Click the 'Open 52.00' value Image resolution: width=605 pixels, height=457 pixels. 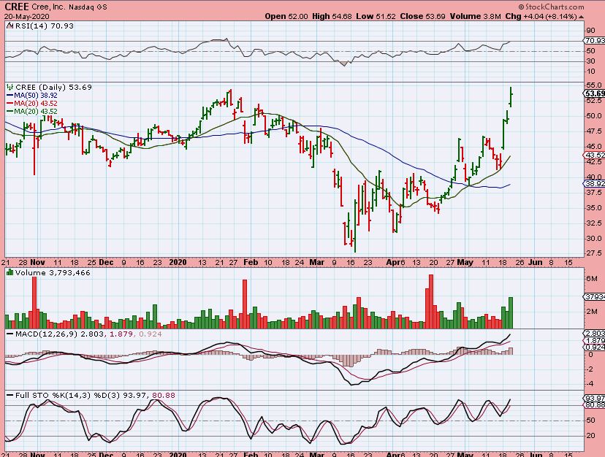[286, 17]
